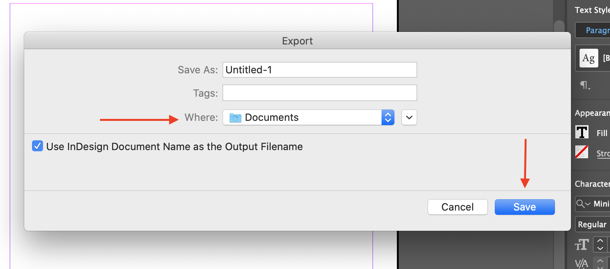The image size is (610, 269).
Task: Click the paragraph pilcrow options icon
Action: click(585, 85)
